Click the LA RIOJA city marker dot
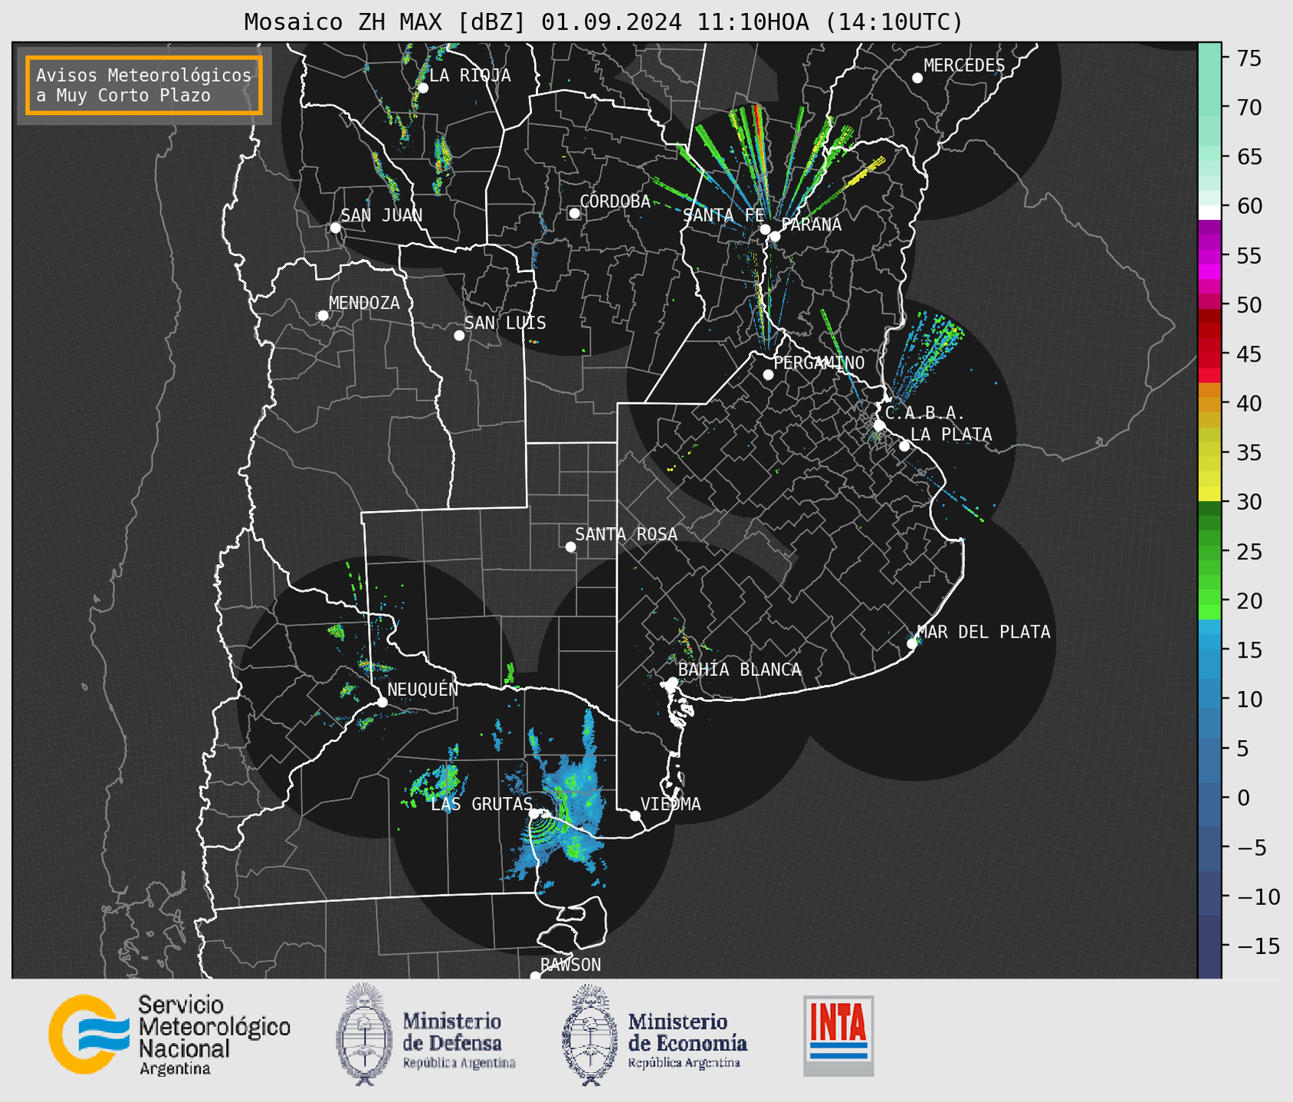This screenshot has width=1293, height=1102. 422,88
